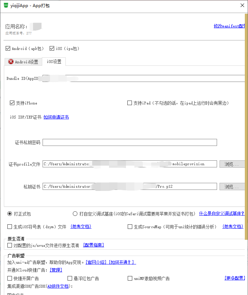Enable 支持iPad checkbox
Viewport: 248px width, 295px height.
click(x=130, y=103)
